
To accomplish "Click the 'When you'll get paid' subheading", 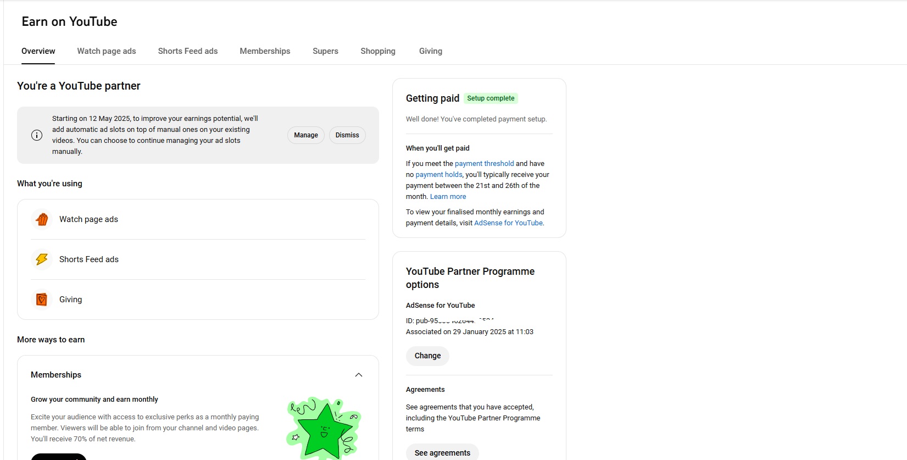I will coord(438,148).
